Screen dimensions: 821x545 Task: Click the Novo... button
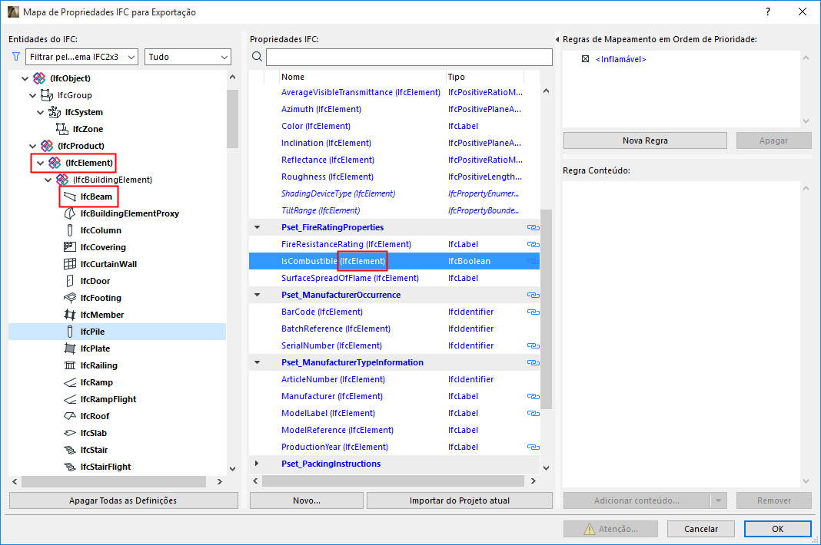(x=307, y=500)
